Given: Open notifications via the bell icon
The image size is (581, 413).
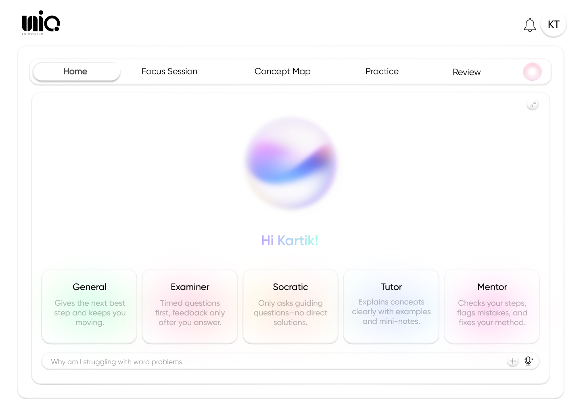Looking at the screenshot, I should point(530,25).
